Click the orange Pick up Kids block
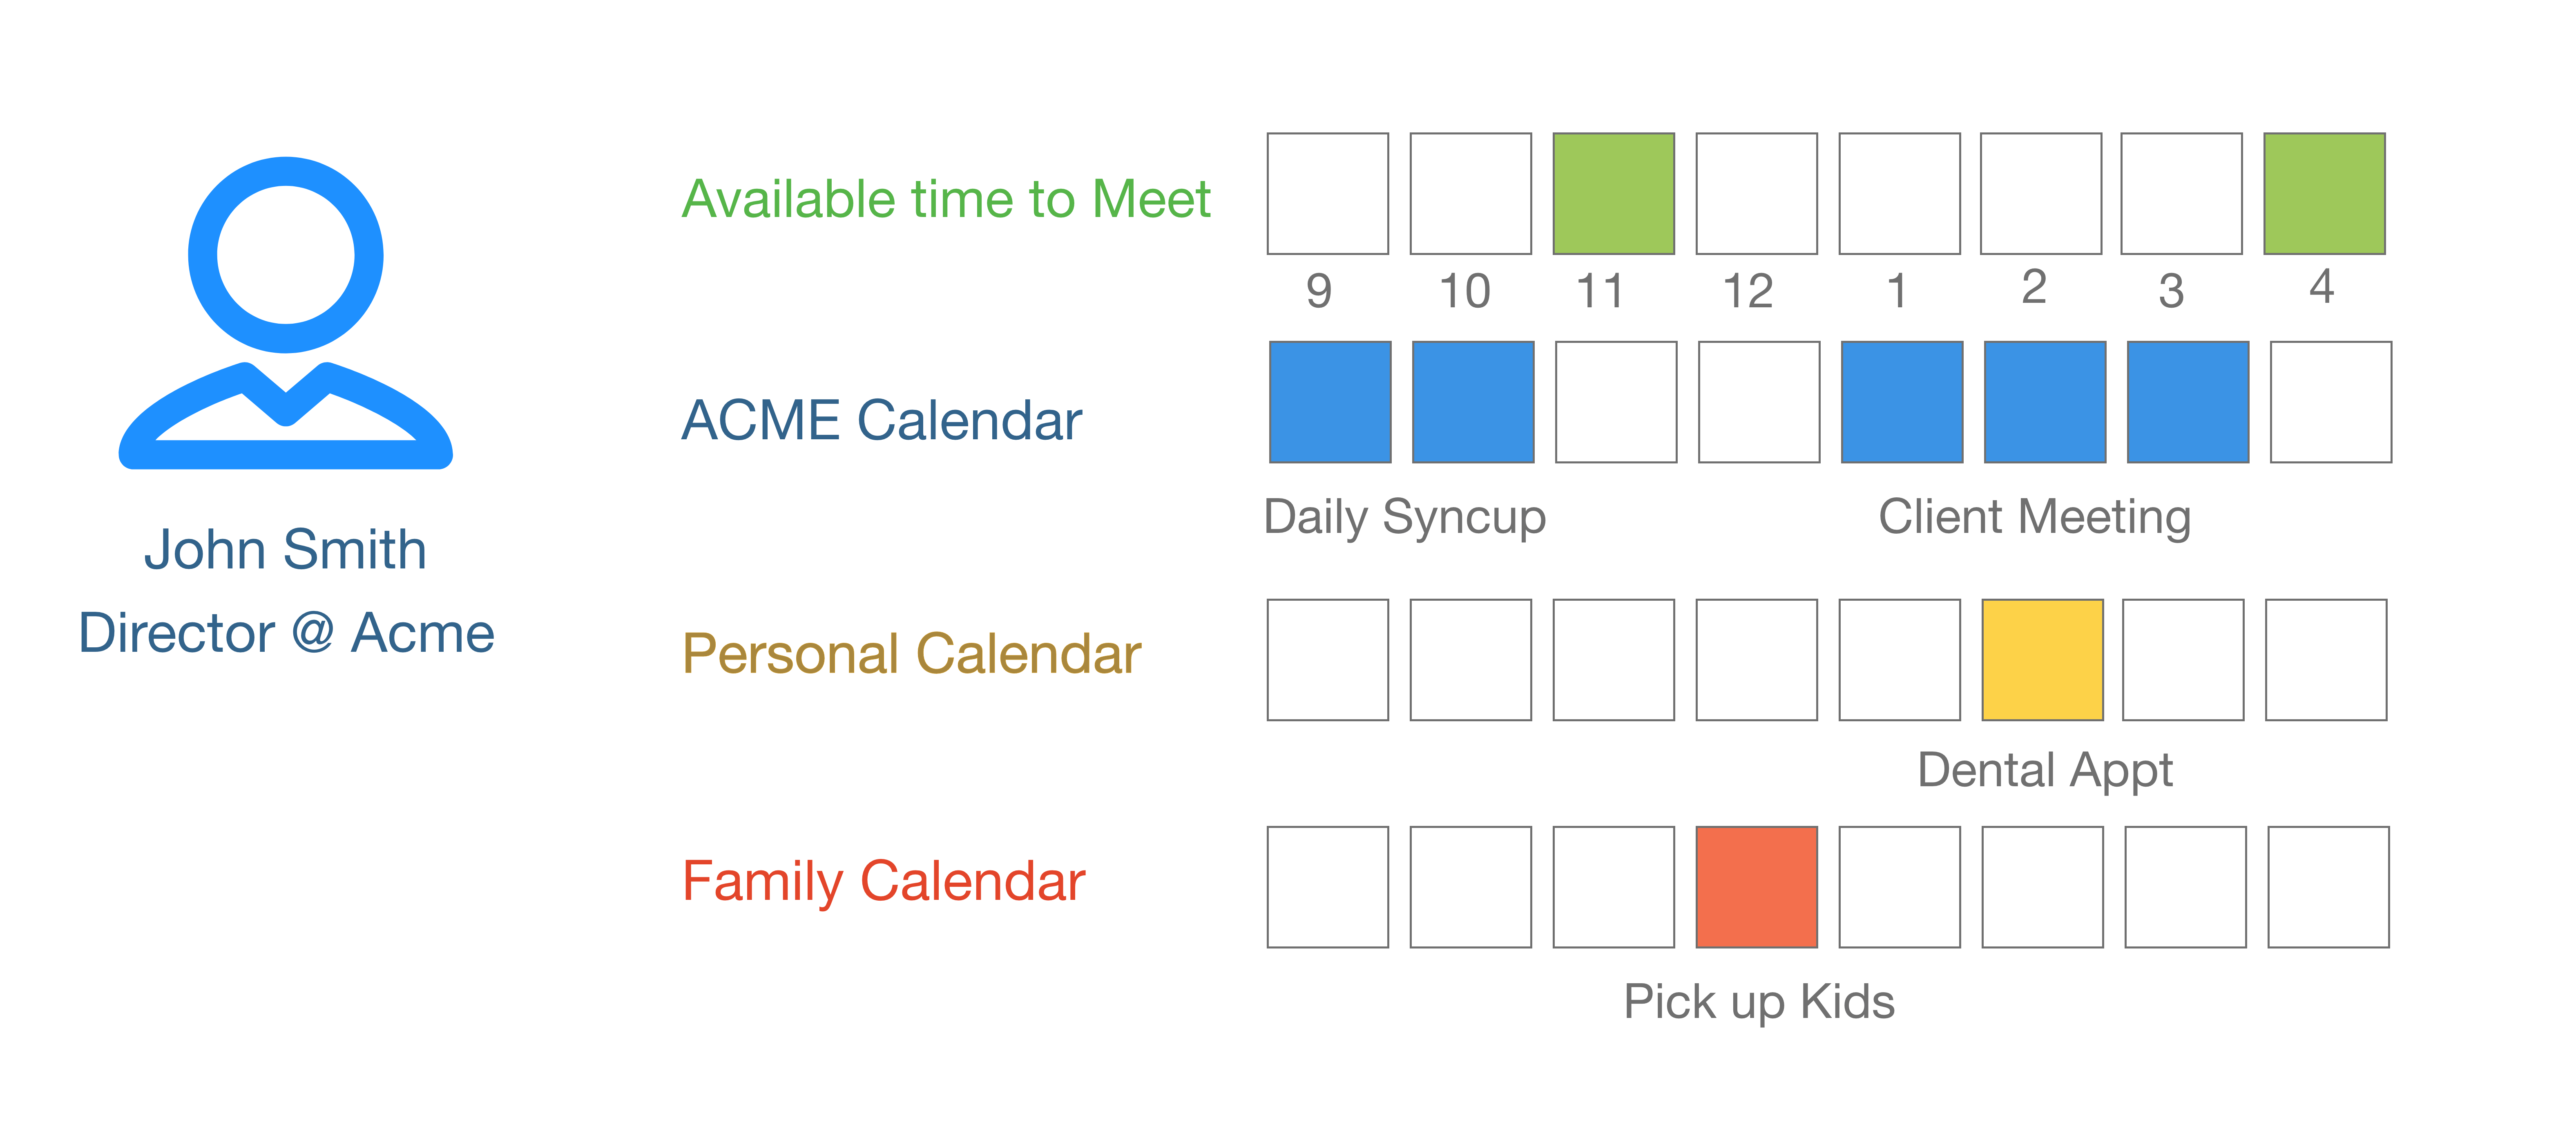Screen dimensions: 2576x1143 point(1756,887)
